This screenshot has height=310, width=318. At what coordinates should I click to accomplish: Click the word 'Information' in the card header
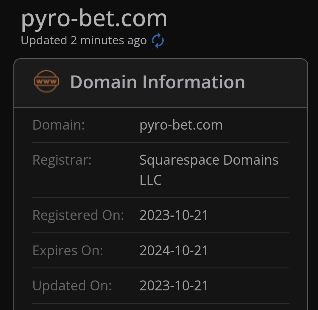pyautogui.click(x=194, y=82)
